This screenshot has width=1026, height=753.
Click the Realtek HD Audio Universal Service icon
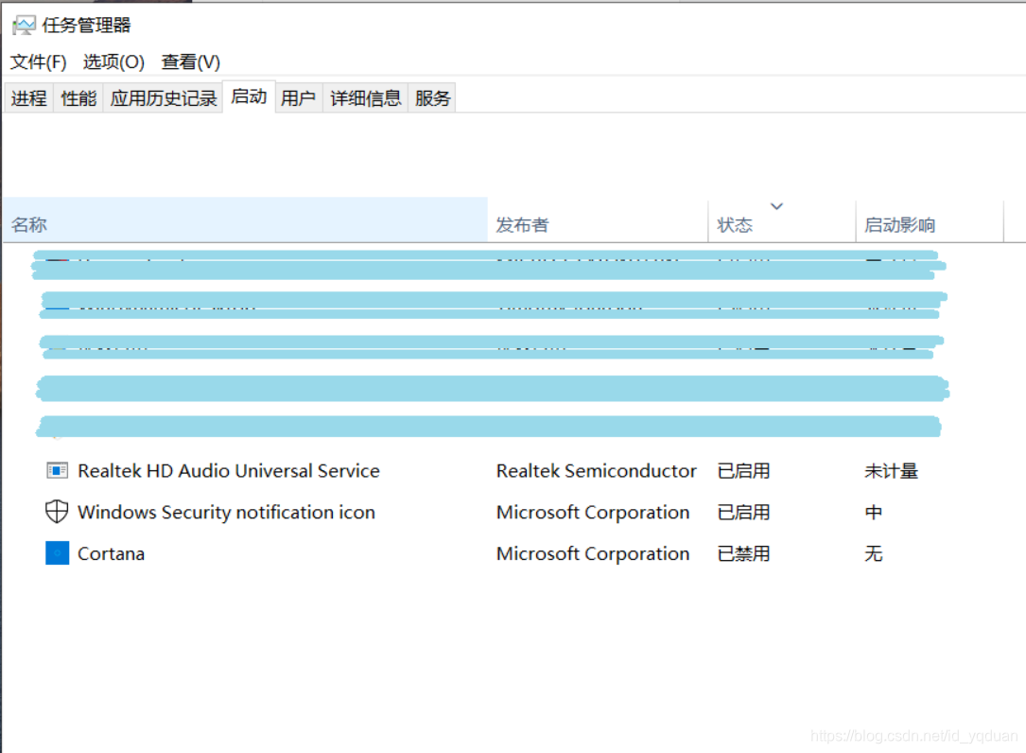(57, 470)
